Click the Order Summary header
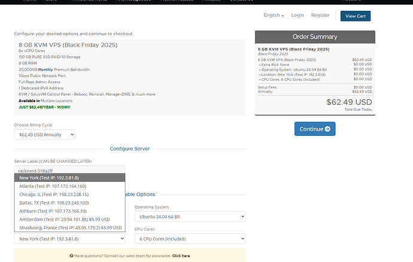 point(315,37)
